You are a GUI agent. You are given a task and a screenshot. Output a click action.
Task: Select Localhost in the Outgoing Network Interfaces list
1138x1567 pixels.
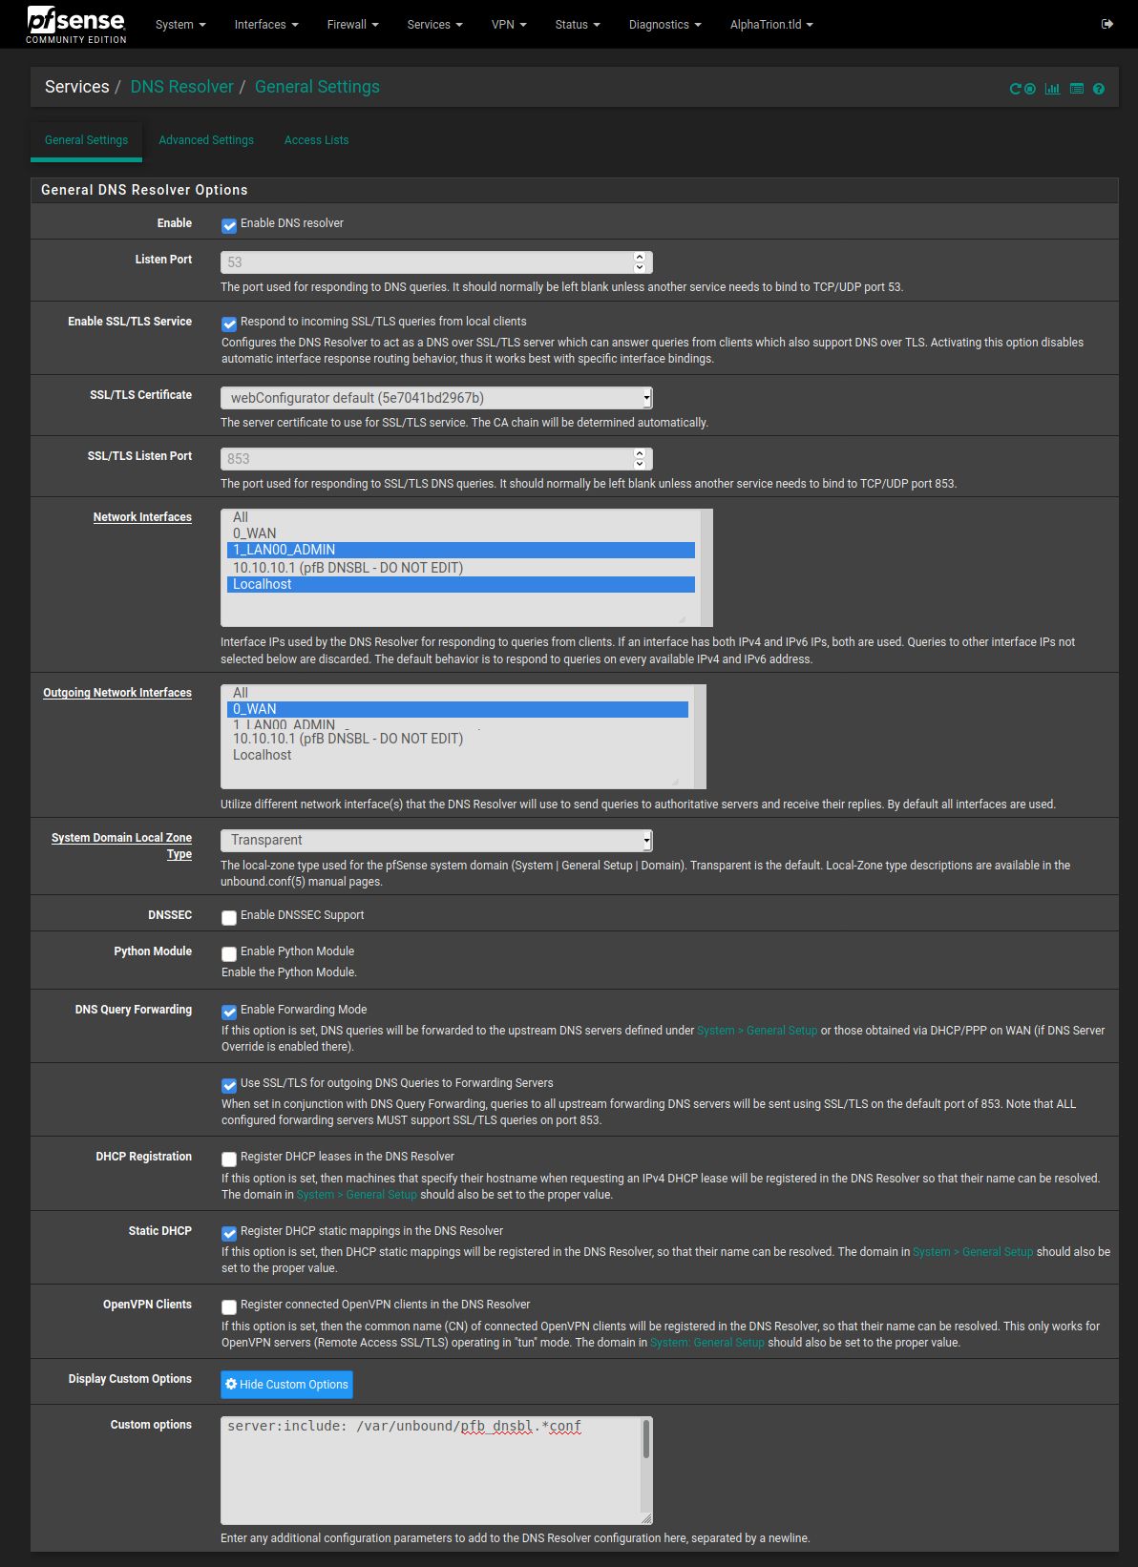[457, 755]
